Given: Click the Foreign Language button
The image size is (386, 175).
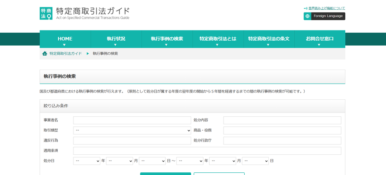Looking at the screenshot, I should [x=325, y=16].
